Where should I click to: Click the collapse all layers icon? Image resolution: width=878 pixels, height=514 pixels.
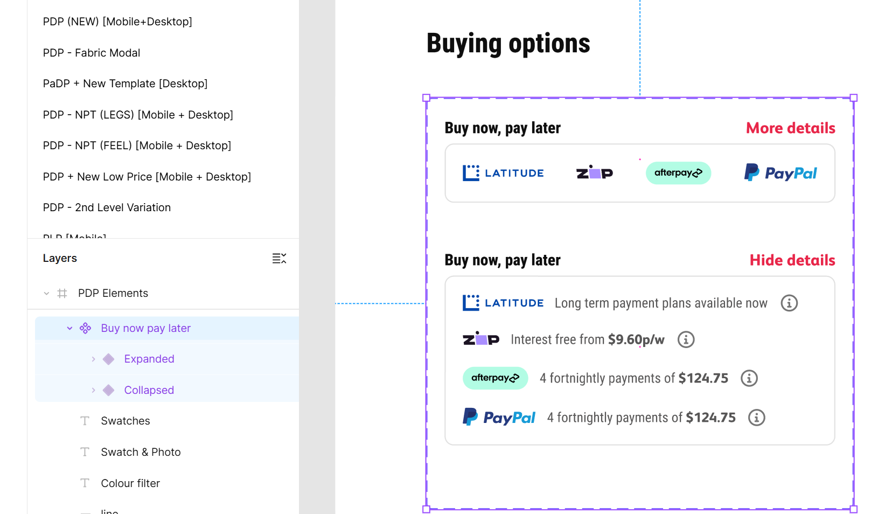point(279,259)
